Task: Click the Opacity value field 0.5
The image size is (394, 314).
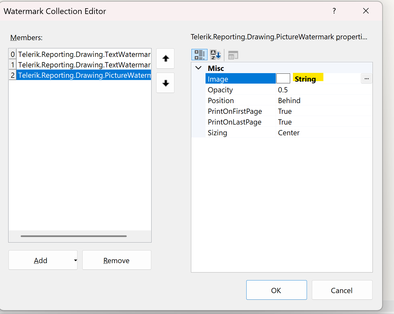Action: (283, 90)
